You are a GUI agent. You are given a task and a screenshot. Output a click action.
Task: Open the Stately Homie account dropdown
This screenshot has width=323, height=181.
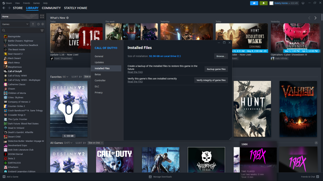pos(282,3)
